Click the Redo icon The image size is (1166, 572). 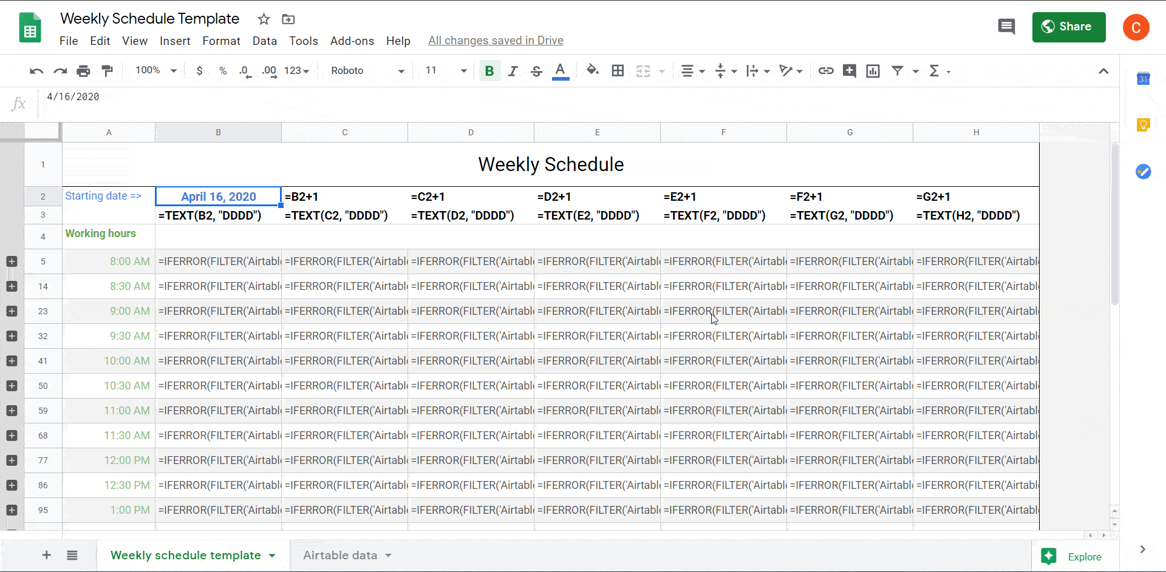click(x=60, y=71)
